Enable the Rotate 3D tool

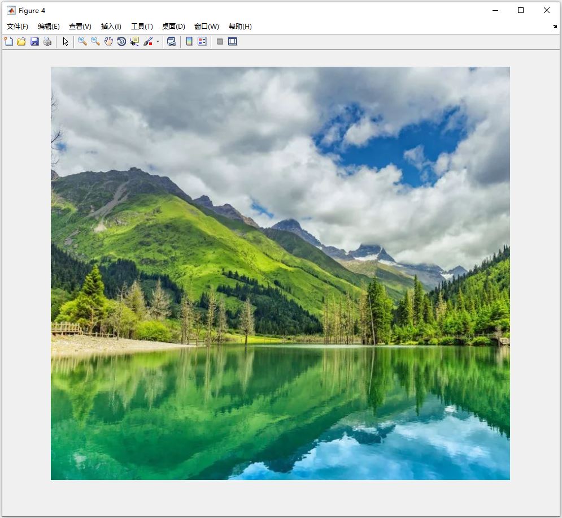121,42
